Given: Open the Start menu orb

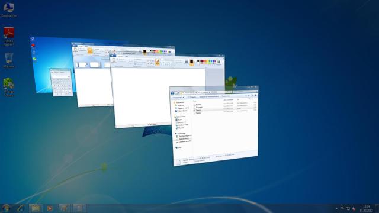Looking at the screenshot, I should (x=6, y=208).
